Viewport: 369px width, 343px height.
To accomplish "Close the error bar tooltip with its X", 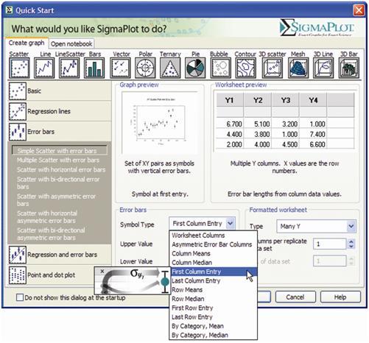I will [x=102, y=271].
